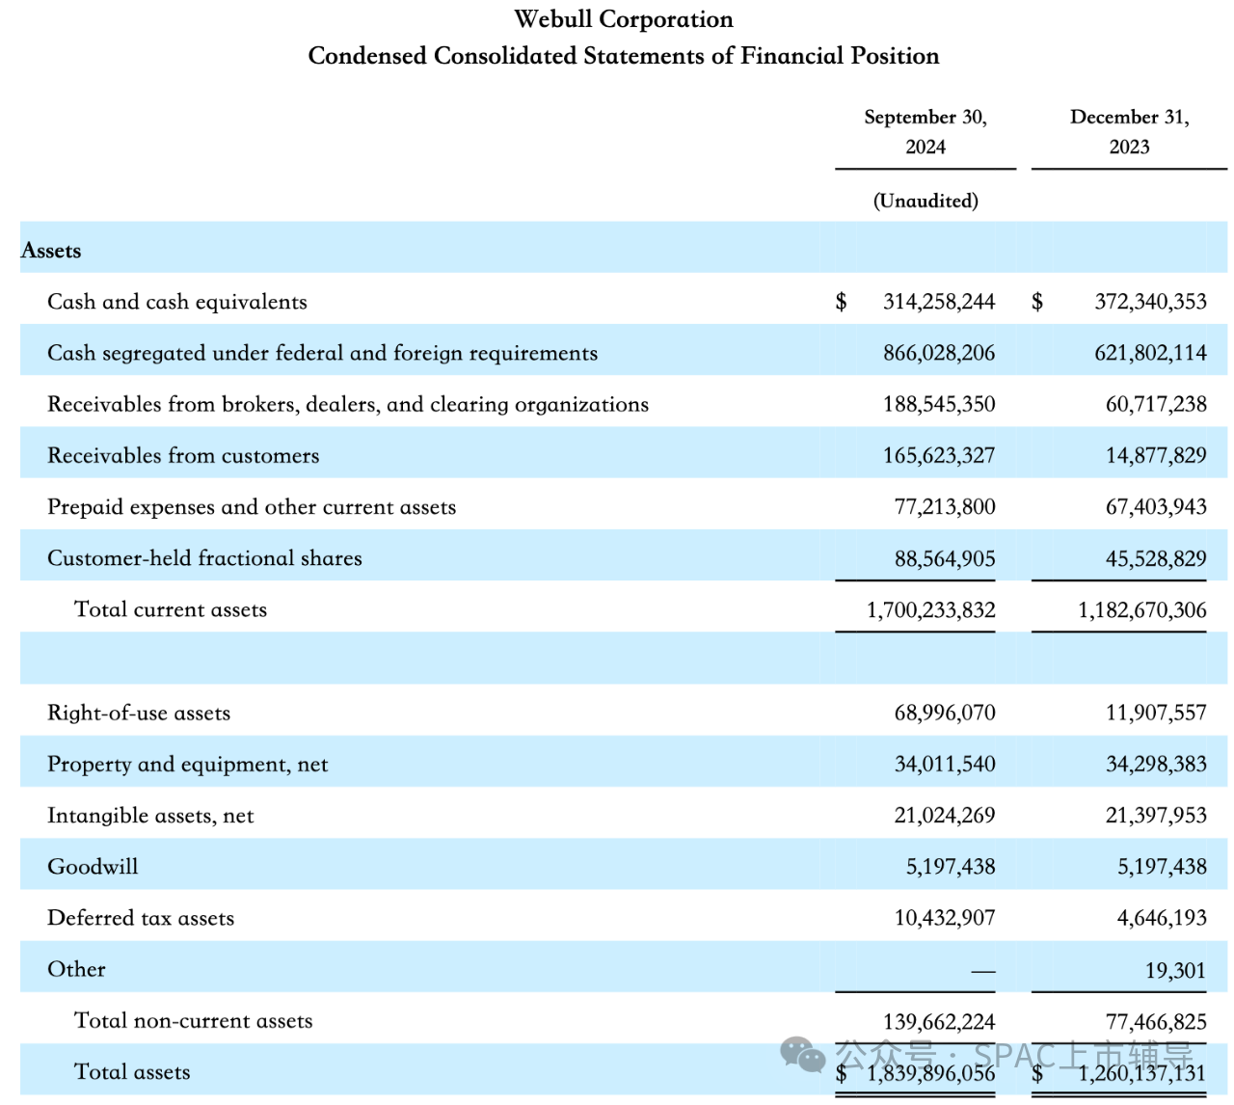1234x1105 pixels.
Task: Select 'Intangible assets, net' label
Action: coord(150,816)
